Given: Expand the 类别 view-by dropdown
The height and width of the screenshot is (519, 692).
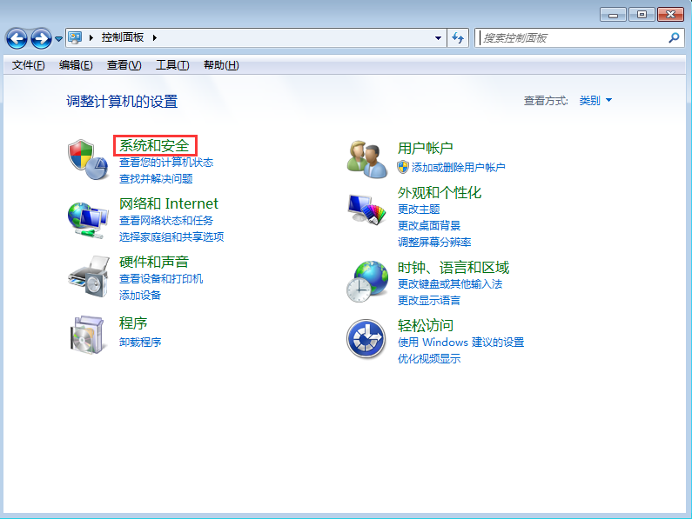Looking at the screenshot, I should pyautogui.click(x=596, y=101).
